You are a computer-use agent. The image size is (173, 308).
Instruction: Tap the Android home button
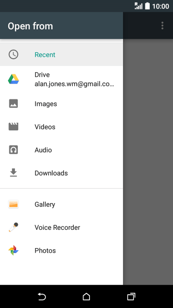86,297
